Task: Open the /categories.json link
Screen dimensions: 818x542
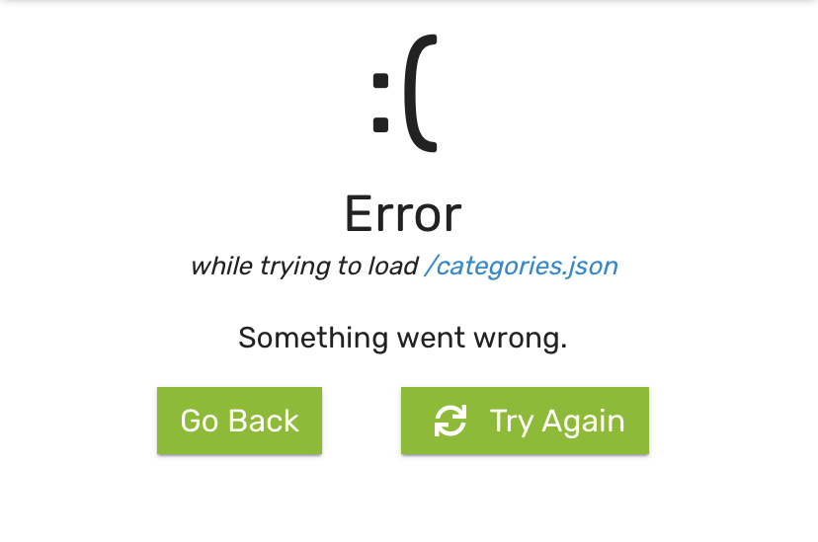Action: [522, 267]
